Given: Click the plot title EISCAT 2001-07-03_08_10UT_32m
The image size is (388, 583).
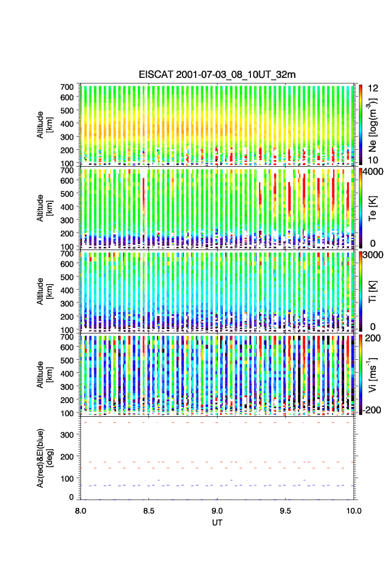Looking at the screenshot, I should click(217, 75).
